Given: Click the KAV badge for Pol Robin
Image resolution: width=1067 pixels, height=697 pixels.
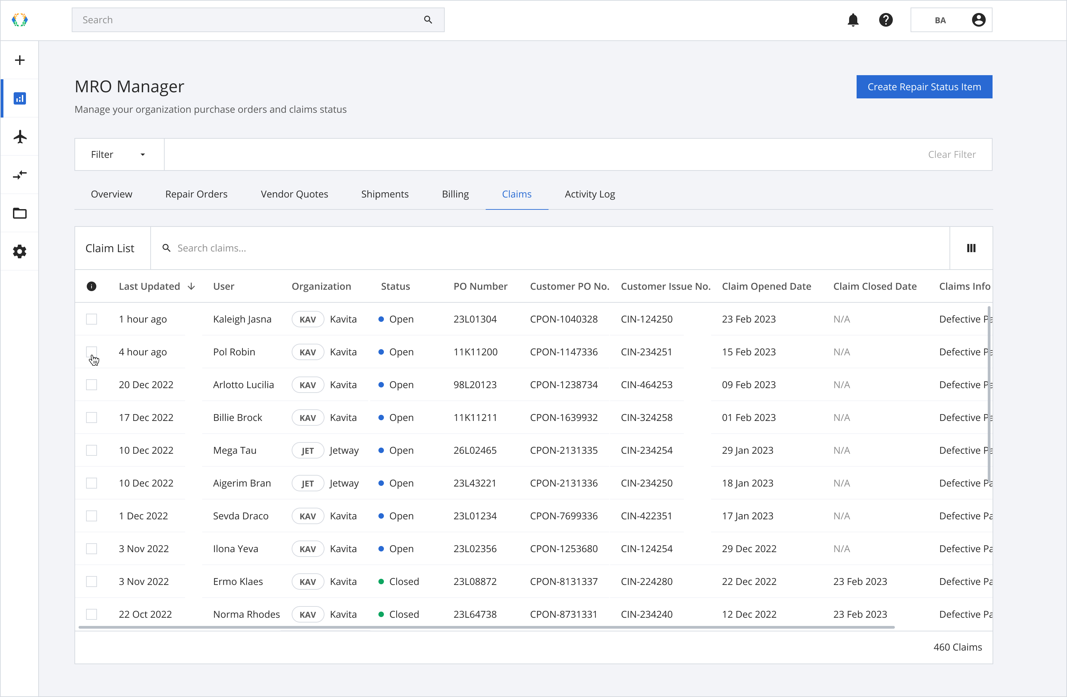Looking at the screenshot, I should pyautogui.click(x=307, y=352).
